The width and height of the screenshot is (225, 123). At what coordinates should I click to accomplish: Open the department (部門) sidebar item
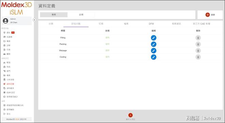pyautogui.click(x=7, y=71)
